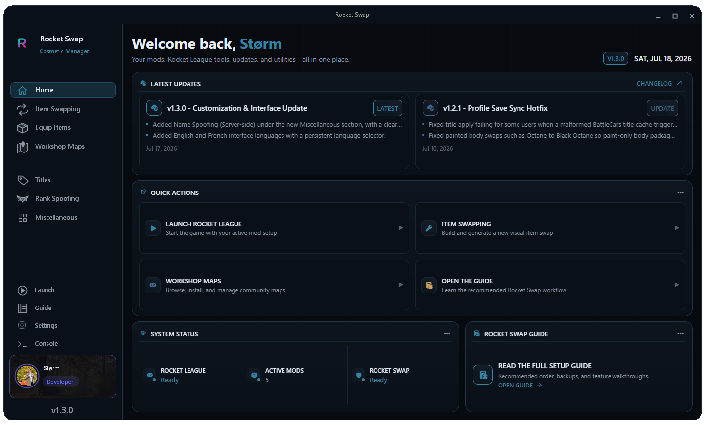This screenshot has width=706, height=425.
Task: Maximize the Rocket Swap window
Action: pos(675,16)
